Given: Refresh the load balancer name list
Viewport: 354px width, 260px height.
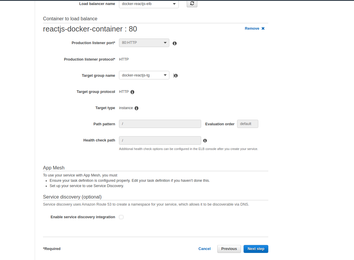Looking at the screenshot, I should coord(192,3).
